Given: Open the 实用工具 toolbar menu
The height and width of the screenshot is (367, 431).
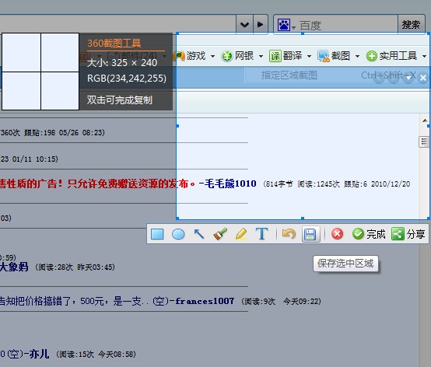Looking at the screenshot, I should [x=396, y=56].
